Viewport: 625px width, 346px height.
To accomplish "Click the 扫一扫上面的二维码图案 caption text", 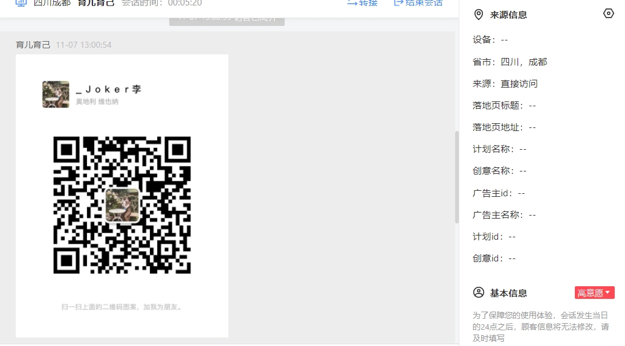I will 122,307.
